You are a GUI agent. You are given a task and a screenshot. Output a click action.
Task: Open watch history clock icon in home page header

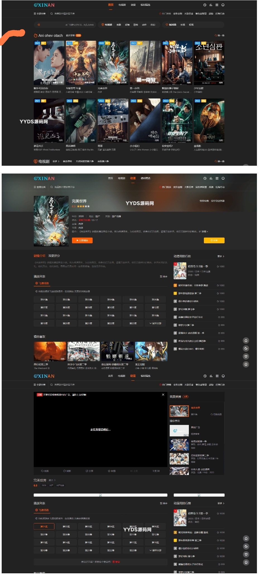coord(205,5)
